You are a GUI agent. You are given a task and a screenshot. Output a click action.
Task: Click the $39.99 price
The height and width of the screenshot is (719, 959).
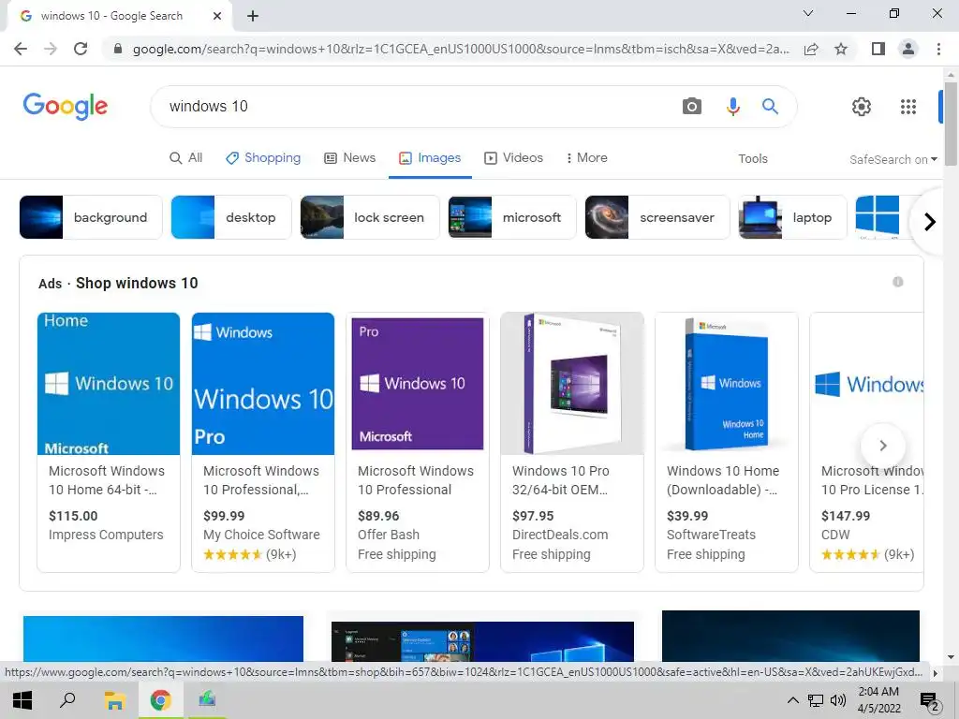[x=686, y=516]
